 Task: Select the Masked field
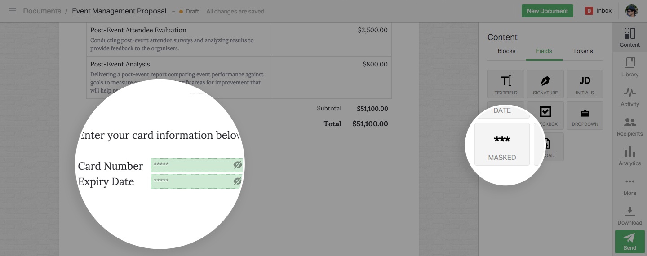tap(502, 144)
